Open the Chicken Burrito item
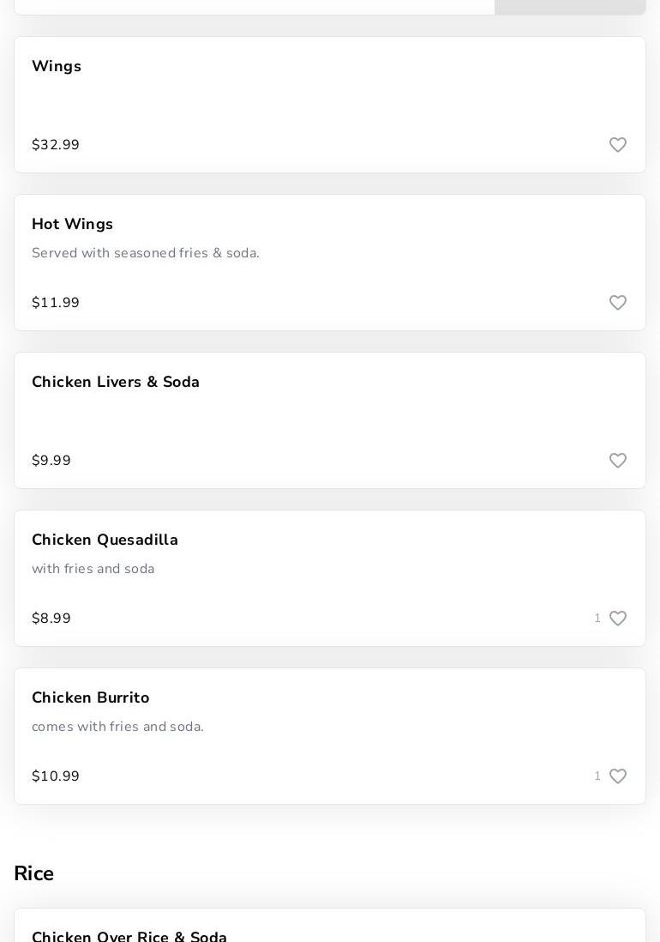This screenshot has height=942, width=660. [x=91, y=697]
